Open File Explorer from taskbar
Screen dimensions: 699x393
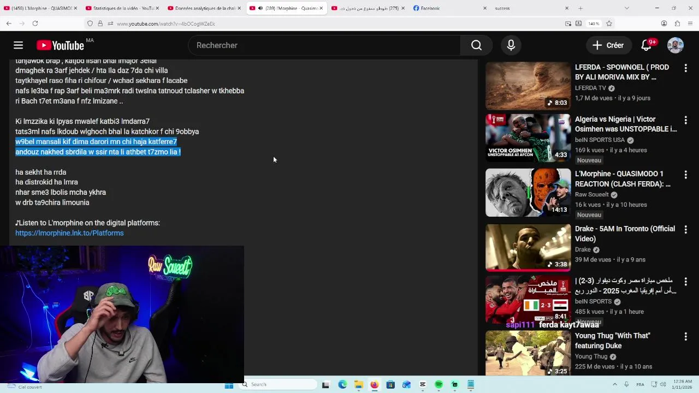pyautogui.click(x=359, y=385)
